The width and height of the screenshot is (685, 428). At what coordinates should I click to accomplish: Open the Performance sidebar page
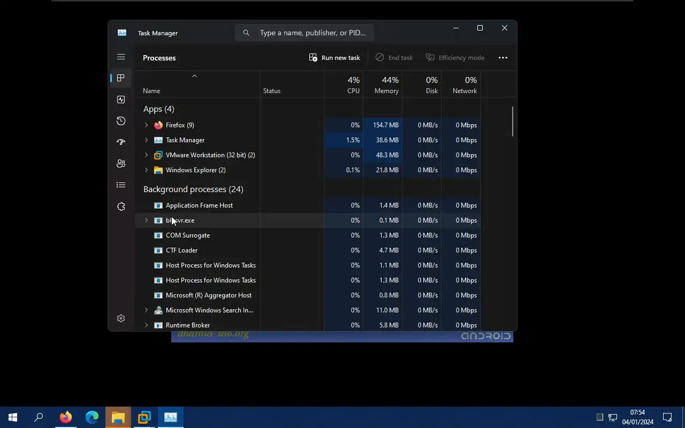tap(121, 100)
